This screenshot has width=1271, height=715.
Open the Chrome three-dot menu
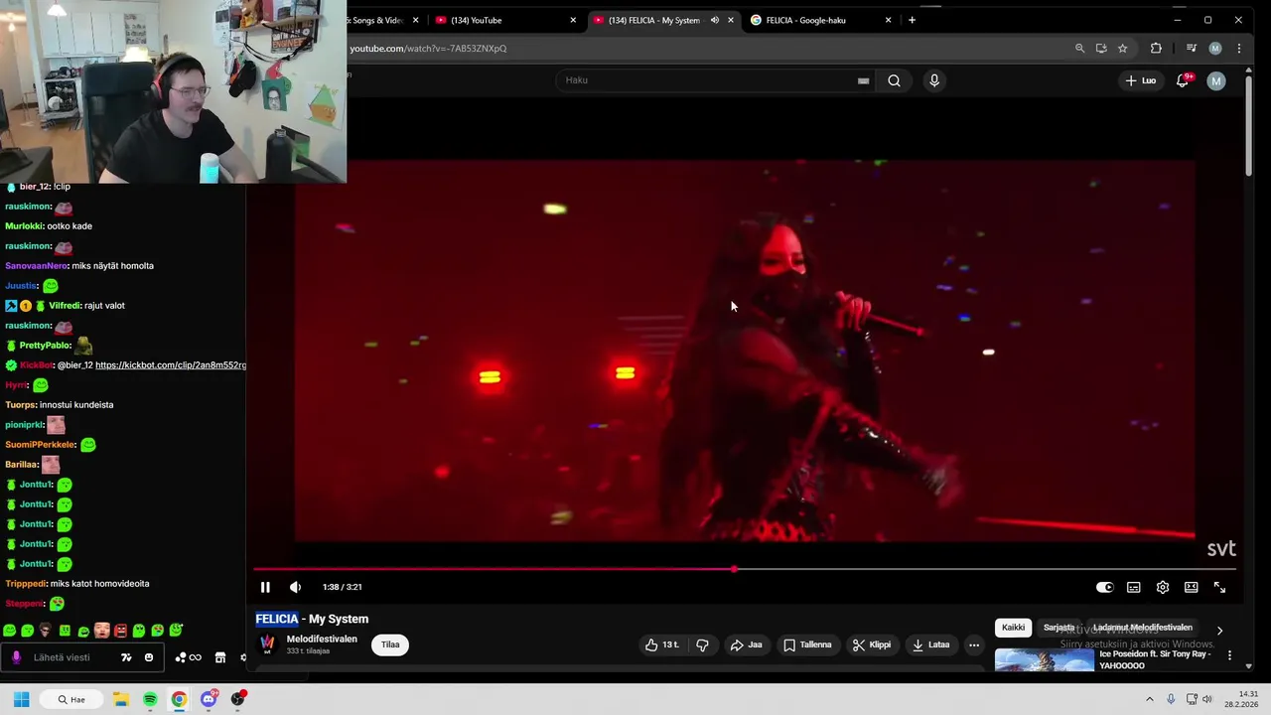[1238, 49]
